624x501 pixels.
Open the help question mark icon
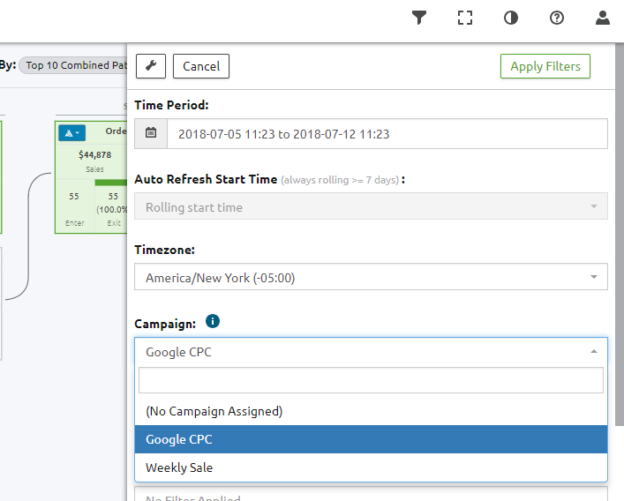[x=557, y=18]
